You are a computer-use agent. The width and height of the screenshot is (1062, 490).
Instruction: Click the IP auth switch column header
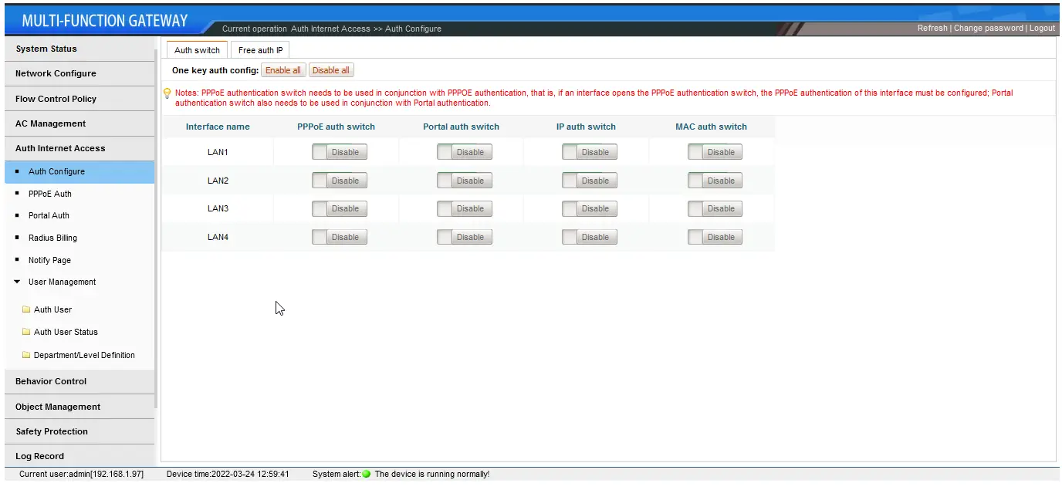[586, 127]
